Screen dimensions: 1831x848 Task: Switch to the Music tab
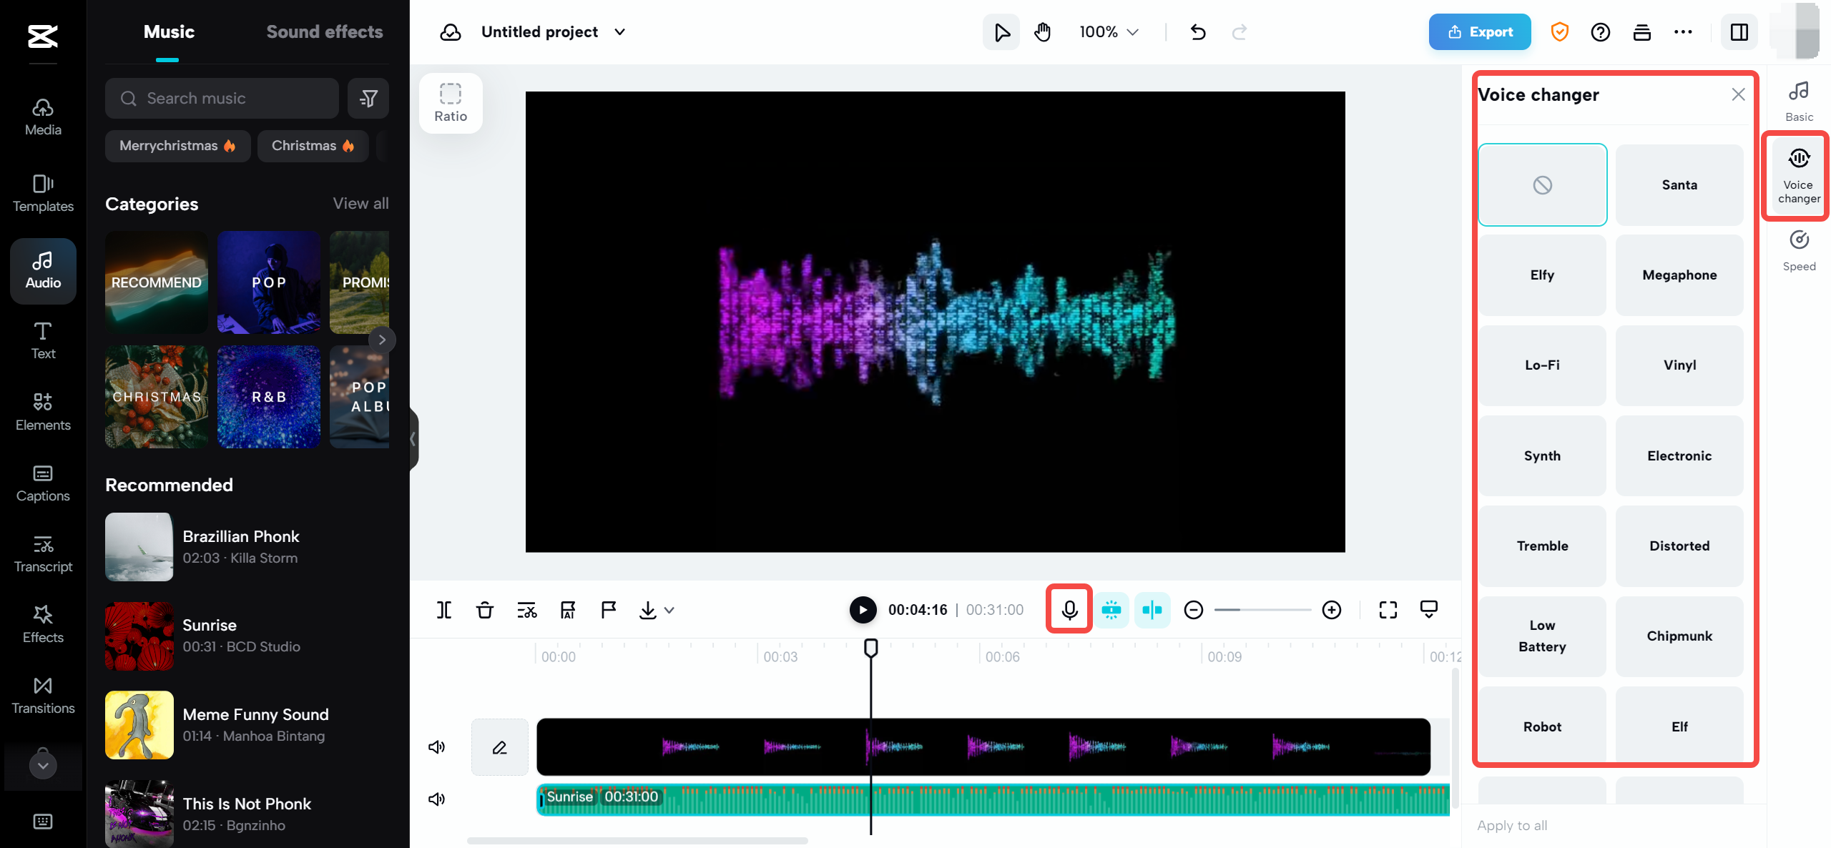(x=169, y=31)
